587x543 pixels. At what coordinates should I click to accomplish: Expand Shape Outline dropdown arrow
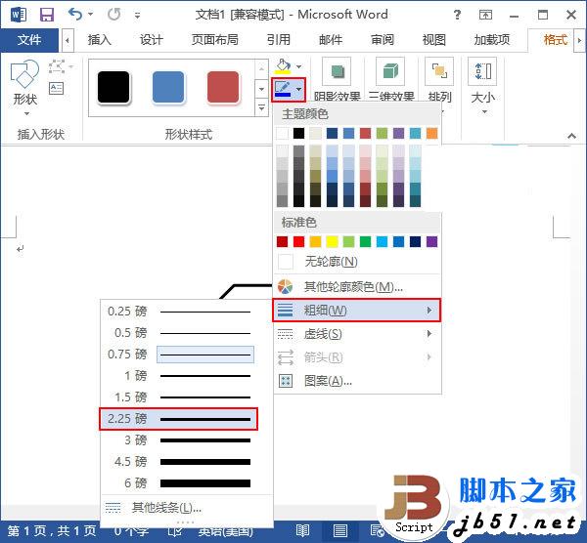(298, 90)
